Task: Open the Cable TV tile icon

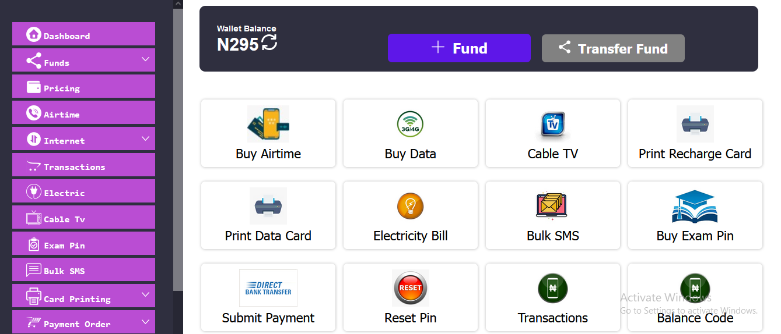Action: pyautogui.click(x=552, y=125)
